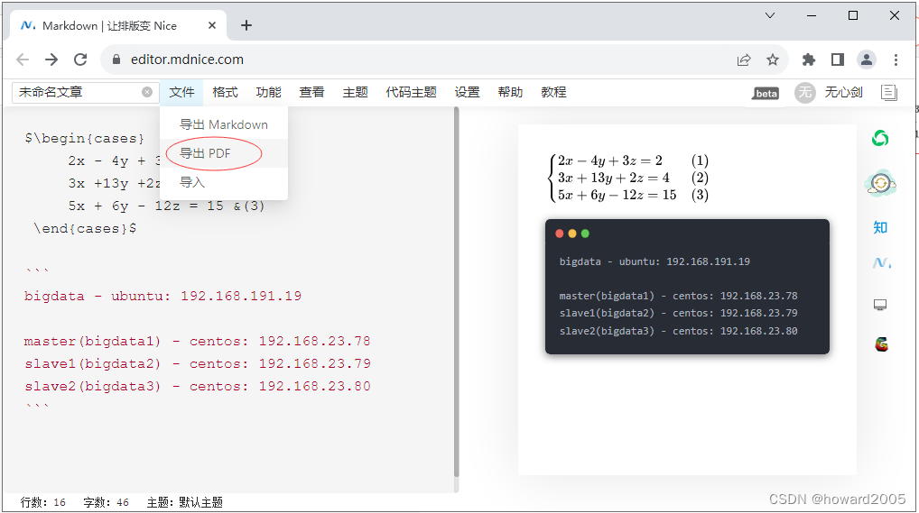Click the browser back arrow
The height and width of the screenshot is (513, 919).
click(x=23, y=60)
